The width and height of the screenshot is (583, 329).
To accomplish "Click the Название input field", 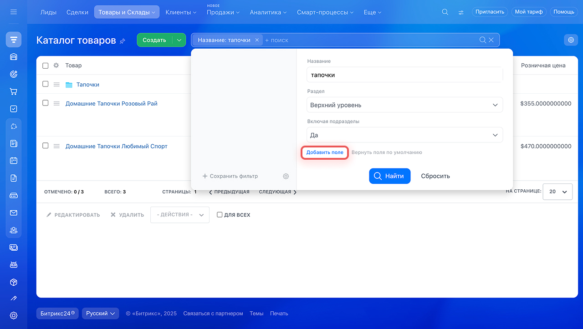I will point(404,75).
